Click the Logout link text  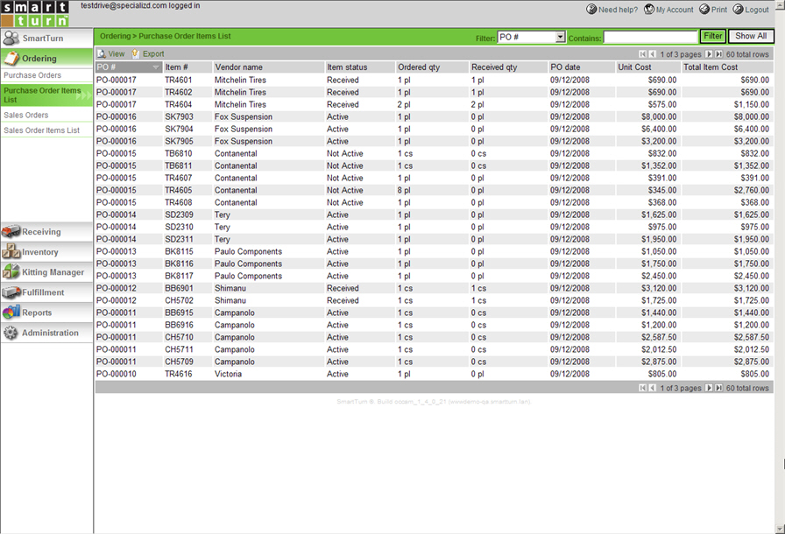point(756,10)
